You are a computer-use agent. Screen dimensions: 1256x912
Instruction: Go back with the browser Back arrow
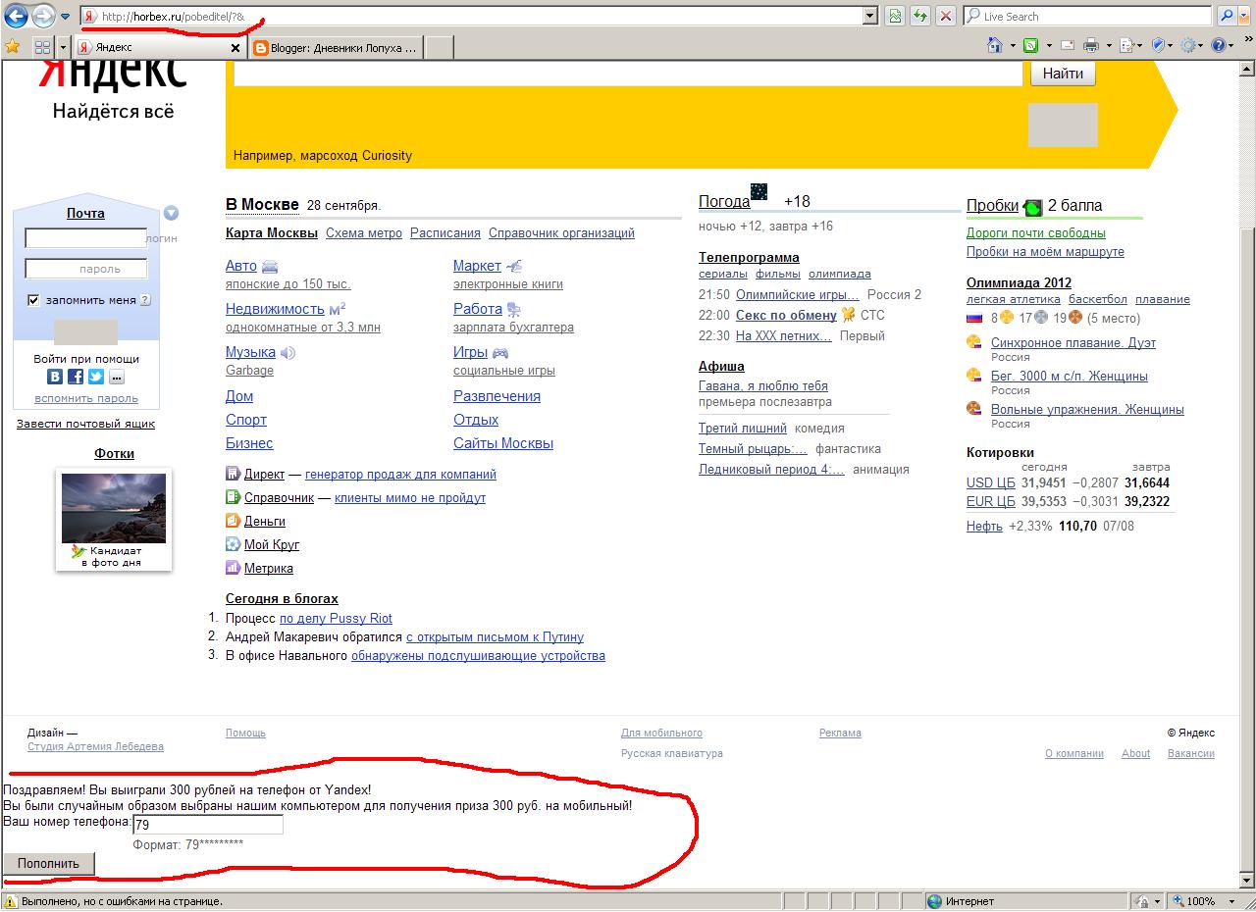(x=16, y=16)
